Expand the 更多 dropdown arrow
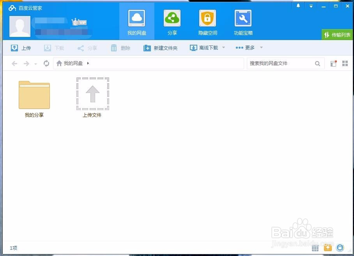 (261, 47)
